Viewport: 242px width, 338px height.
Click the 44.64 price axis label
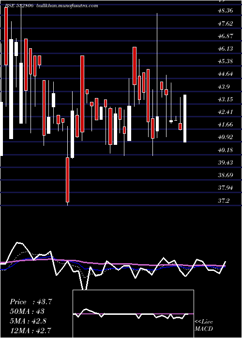(x=226, y=74)
